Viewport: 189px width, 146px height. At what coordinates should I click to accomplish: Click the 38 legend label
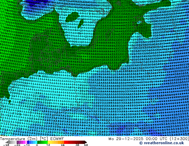tap(78, 145)
